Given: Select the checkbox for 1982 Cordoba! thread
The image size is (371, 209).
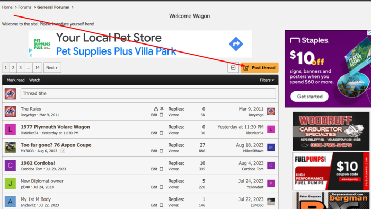Looking at the screenshot, I should [161, 169].
